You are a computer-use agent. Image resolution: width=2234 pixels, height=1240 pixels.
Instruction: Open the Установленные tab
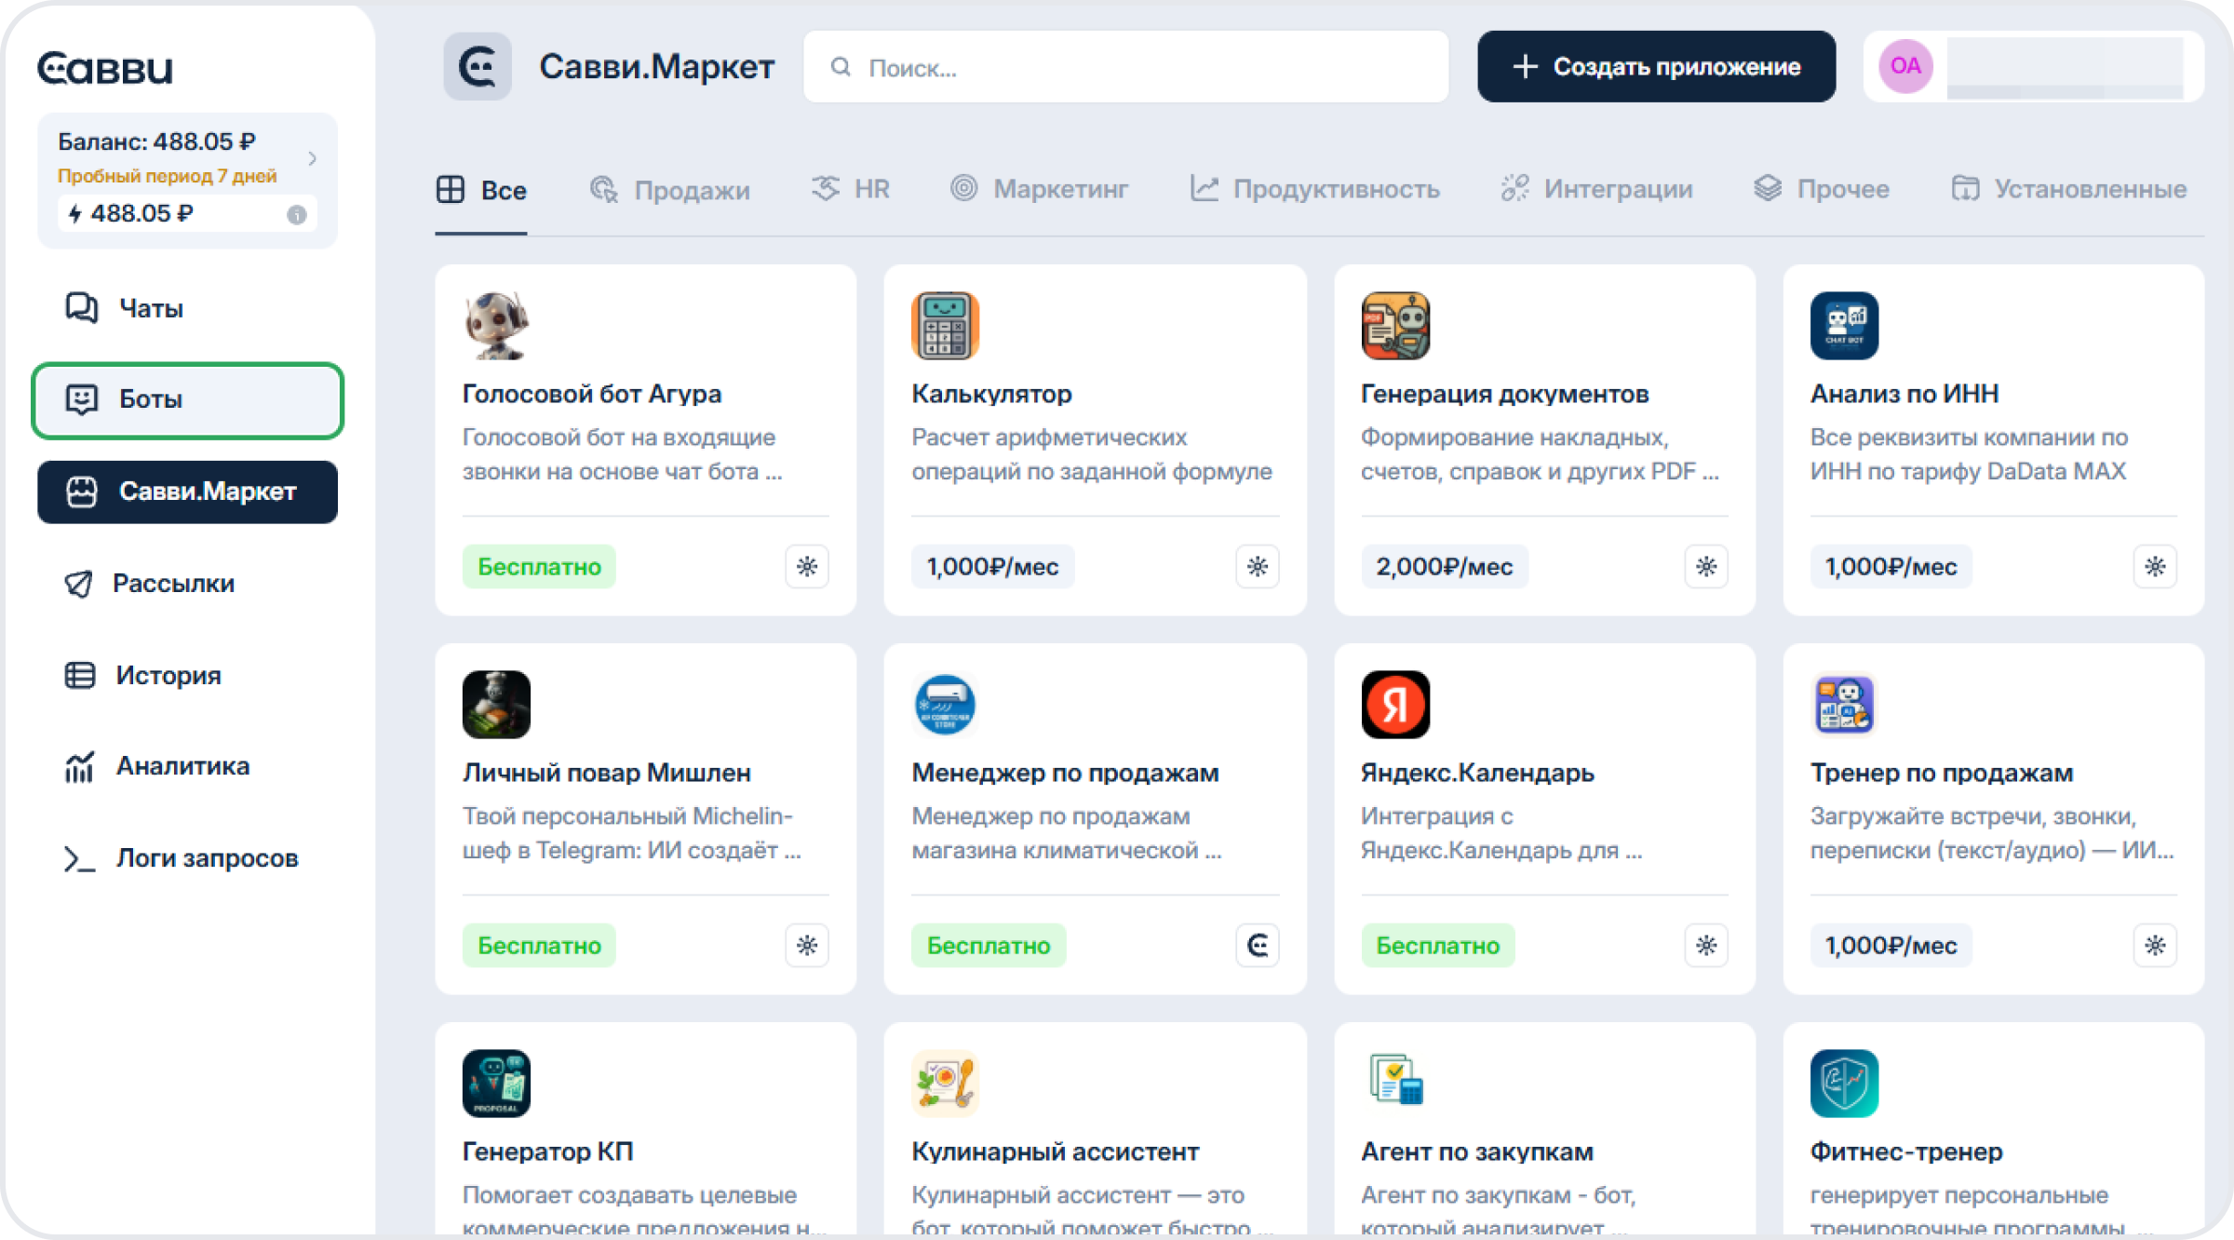coord(2068,189)
